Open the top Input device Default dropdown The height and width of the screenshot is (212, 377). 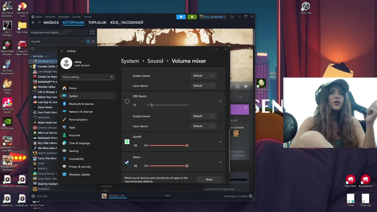pyautogui.click(x=204, y=86)
